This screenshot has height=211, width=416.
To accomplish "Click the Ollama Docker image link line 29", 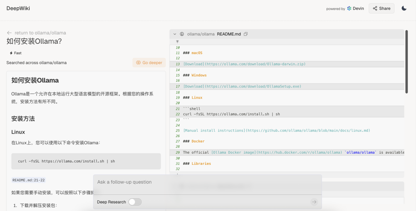I will tap(277, 152).
